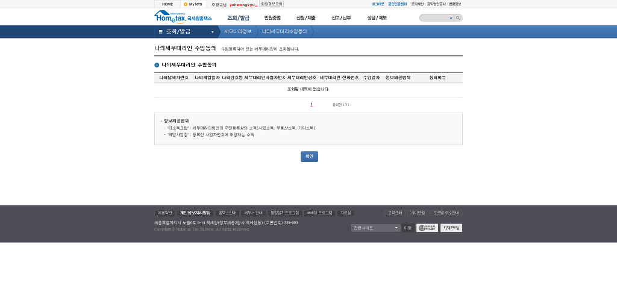Open the 신고/납부 main menu
Image resolution: width=617 pixels, height=300 pixels.
point(341,17)
